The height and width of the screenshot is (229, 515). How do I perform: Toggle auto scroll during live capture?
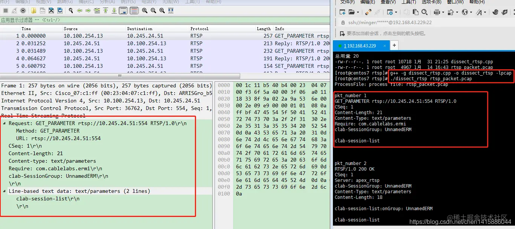(x=123, y=11)
